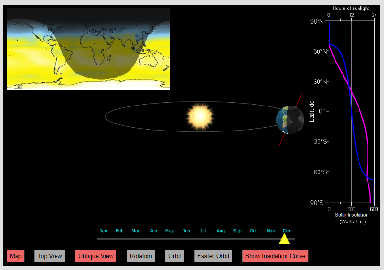Click the '(Watts / m²)' units label
Screen dimensions: 384x270
pyautogui.click(x=352, y=222)
